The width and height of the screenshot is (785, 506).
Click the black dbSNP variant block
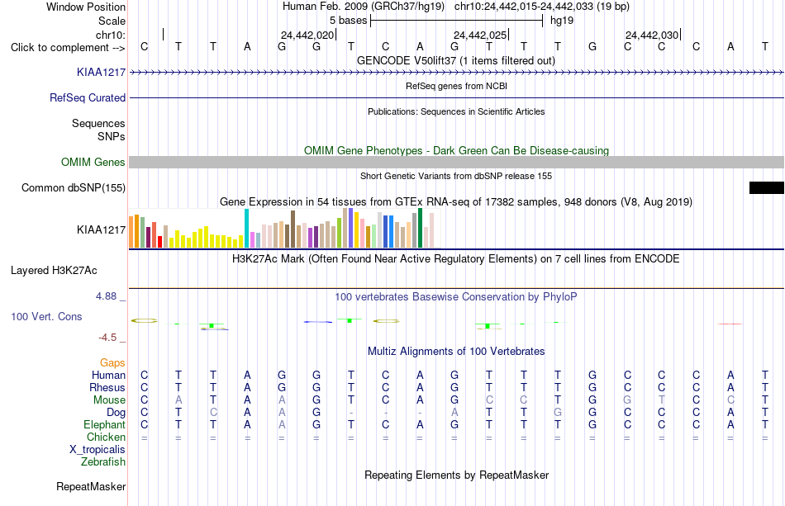tap(767, 188)
